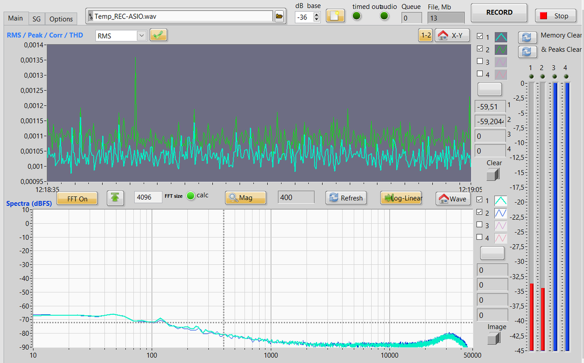
Task: Click the File, Mb value field
Action: pos(446,18)
